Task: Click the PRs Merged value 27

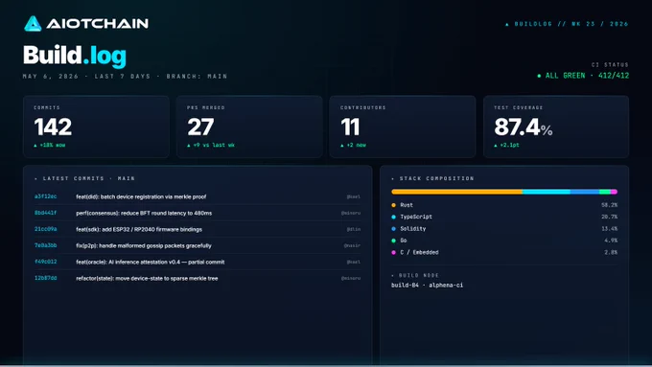Action: 200,126
